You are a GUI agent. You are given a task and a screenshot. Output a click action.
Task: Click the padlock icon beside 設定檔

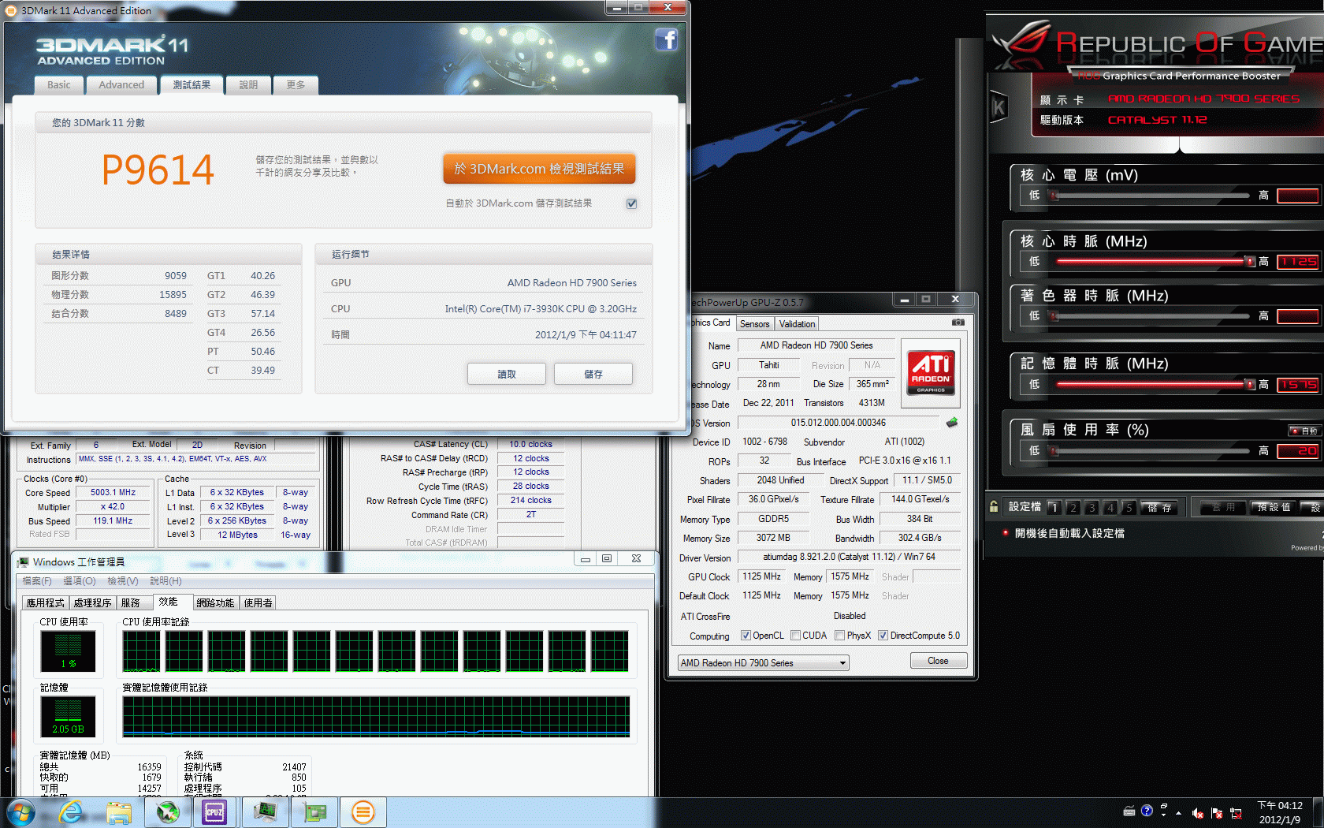[994, 507]
